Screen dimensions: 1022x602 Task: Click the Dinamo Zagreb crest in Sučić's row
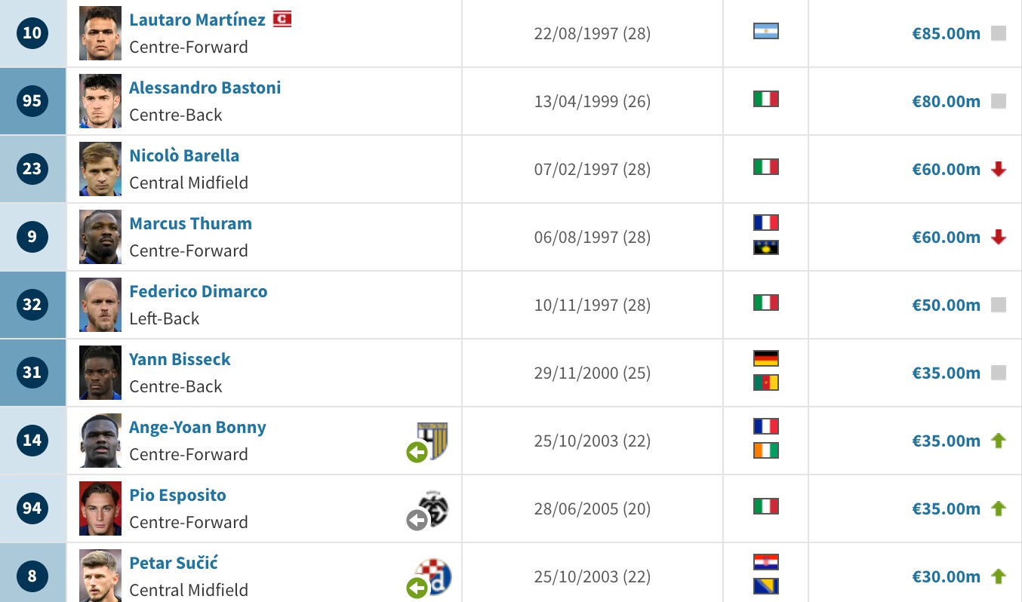[434, 576]
